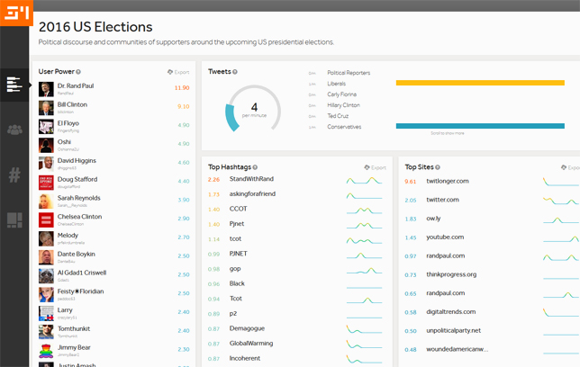Open ow.ly site row

tap(491, 219)
